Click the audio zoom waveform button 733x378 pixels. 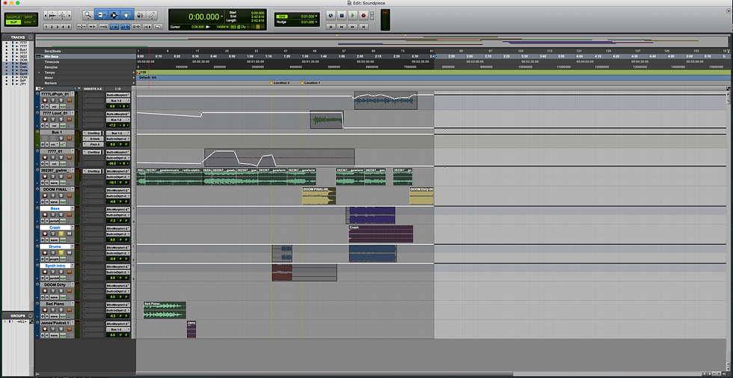52,16
